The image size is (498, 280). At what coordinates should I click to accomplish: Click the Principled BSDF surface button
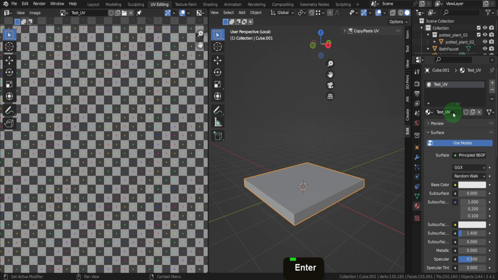[x=469, y=155]
